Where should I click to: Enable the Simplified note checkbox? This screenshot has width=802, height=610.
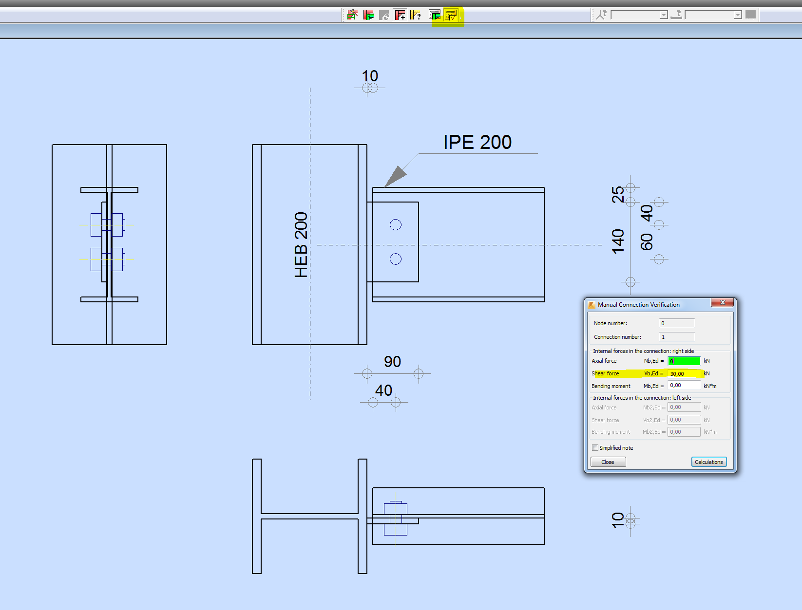(x=595, y=447)
